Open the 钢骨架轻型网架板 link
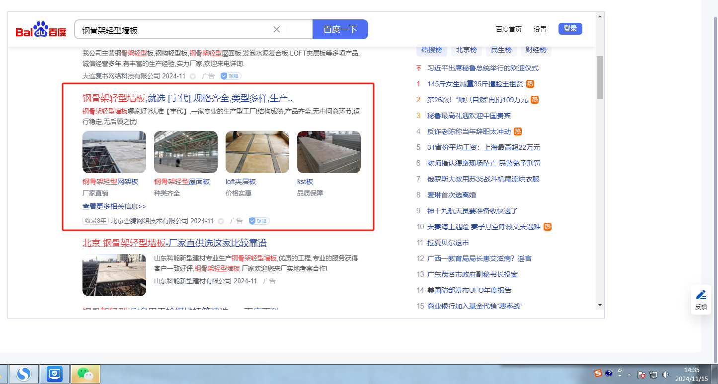The image size is (718, 384). point(110,182)
